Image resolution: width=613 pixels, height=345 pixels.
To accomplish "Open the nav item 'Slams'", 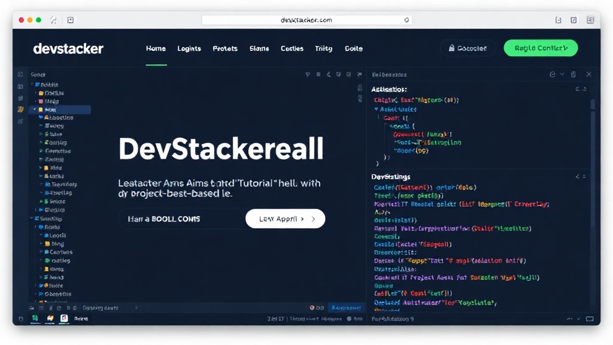I will tap(259, 49).
